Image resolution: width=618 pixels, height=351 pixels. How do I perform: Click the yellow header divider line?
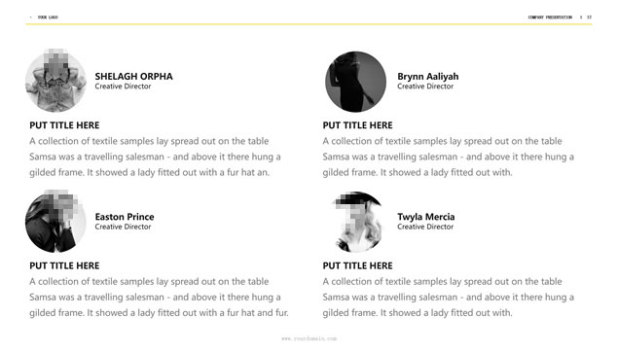pos(309,24)
